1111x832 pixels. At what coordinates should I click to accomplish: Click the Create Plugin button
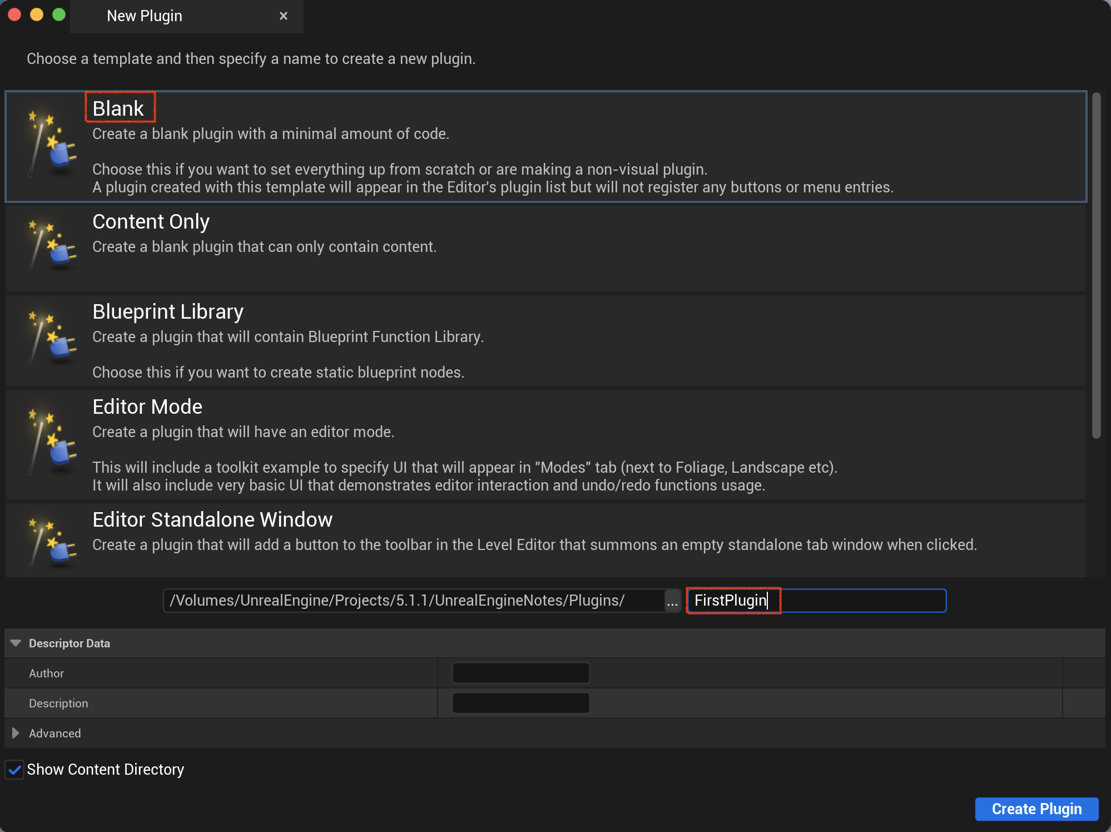(1036, 809)
